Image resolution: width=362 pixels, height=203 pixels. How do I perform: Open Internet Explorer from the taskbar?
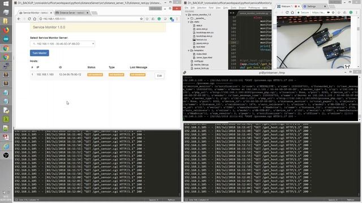6,147
